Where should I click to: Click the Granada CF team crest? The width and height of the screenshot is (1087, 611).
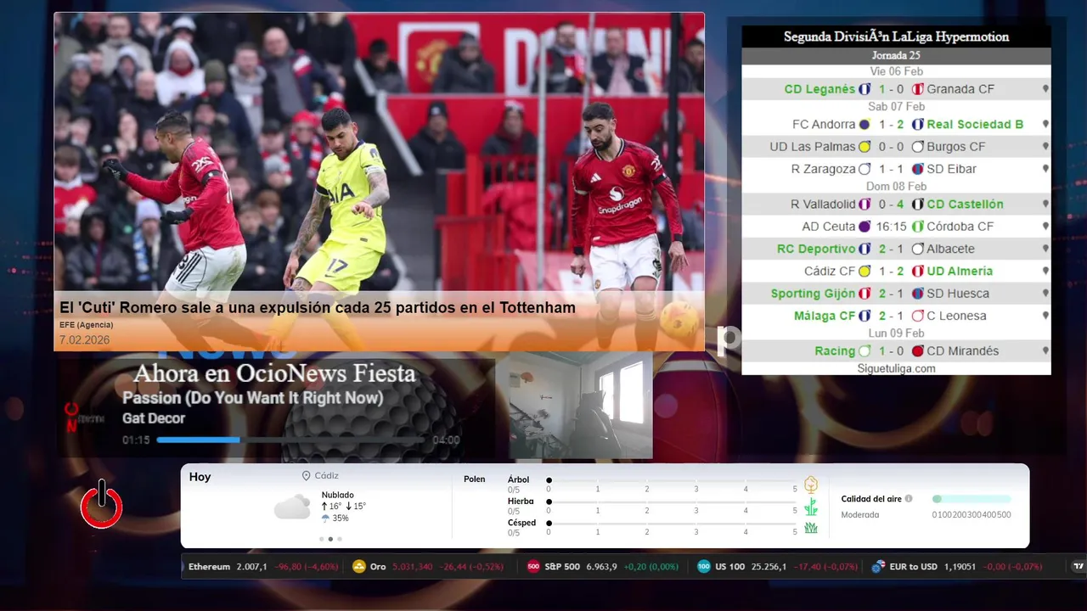(918, 89)
